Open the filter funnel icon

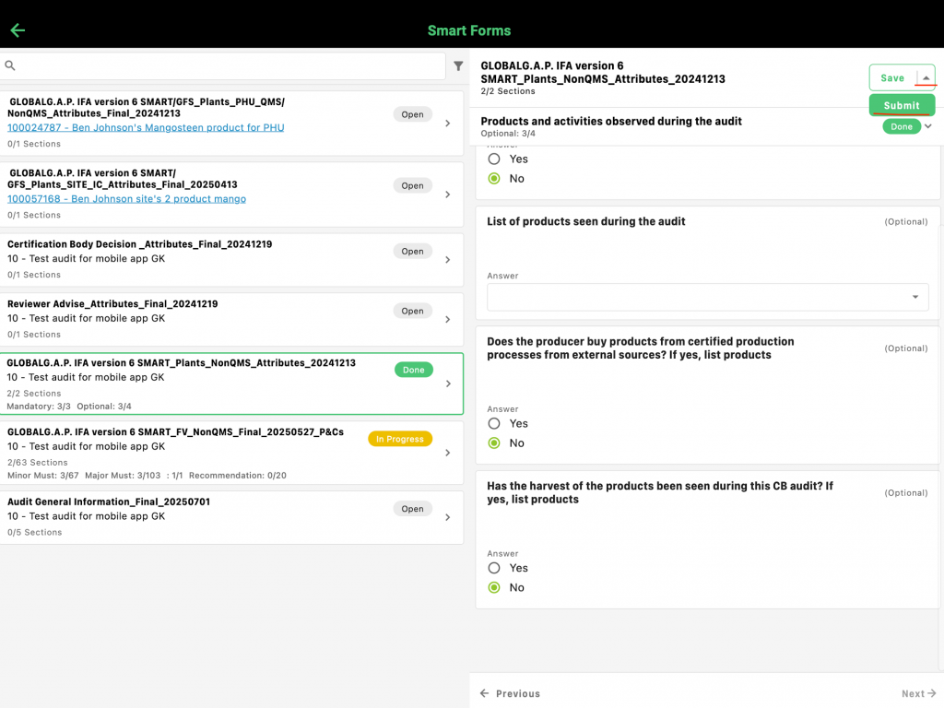[x=458, y=66]
